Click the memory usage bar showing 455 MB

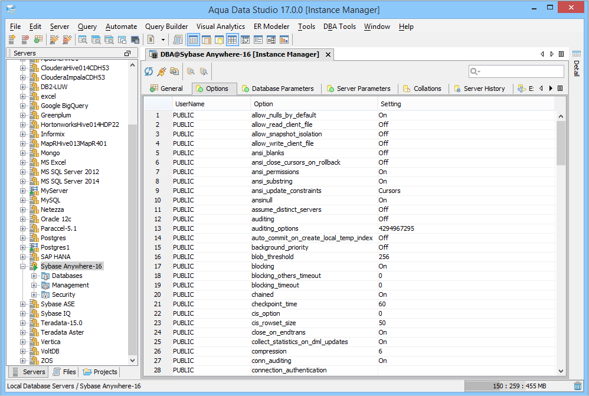click(x=519, y=386)
